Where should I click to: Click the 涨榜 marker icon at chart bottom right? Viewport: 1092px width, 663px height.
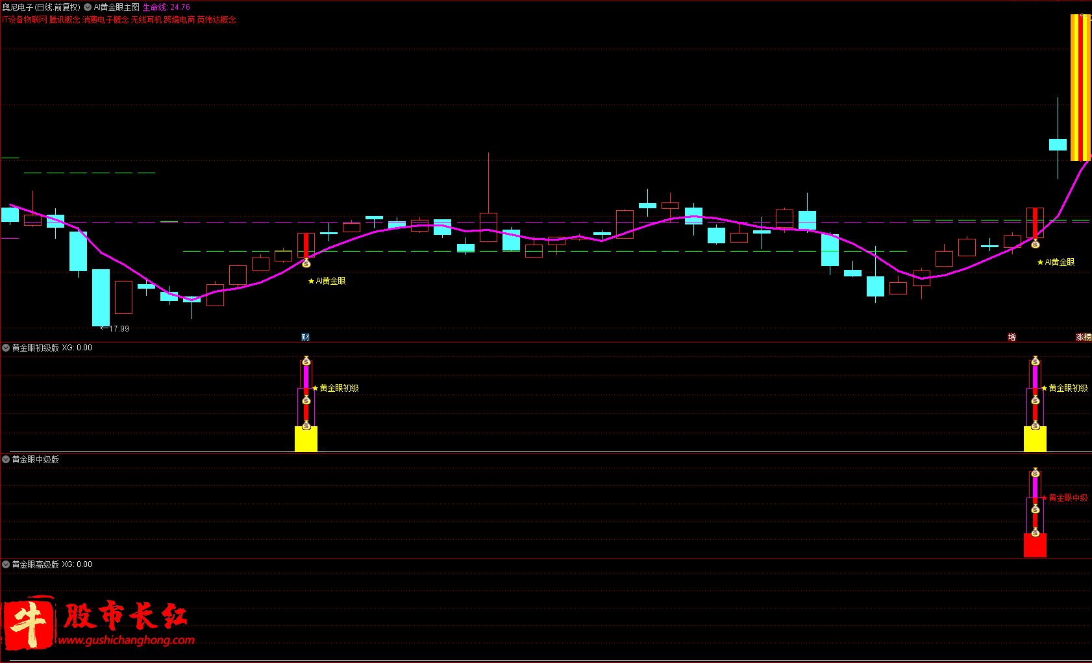(x=1084, y=337)
